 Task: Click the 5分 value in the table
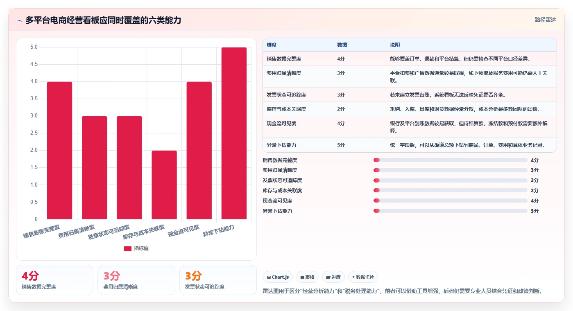pos(341,145)
